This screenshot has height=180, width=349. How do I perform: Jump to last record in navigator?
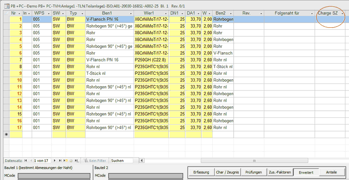(x=60, y=161)
